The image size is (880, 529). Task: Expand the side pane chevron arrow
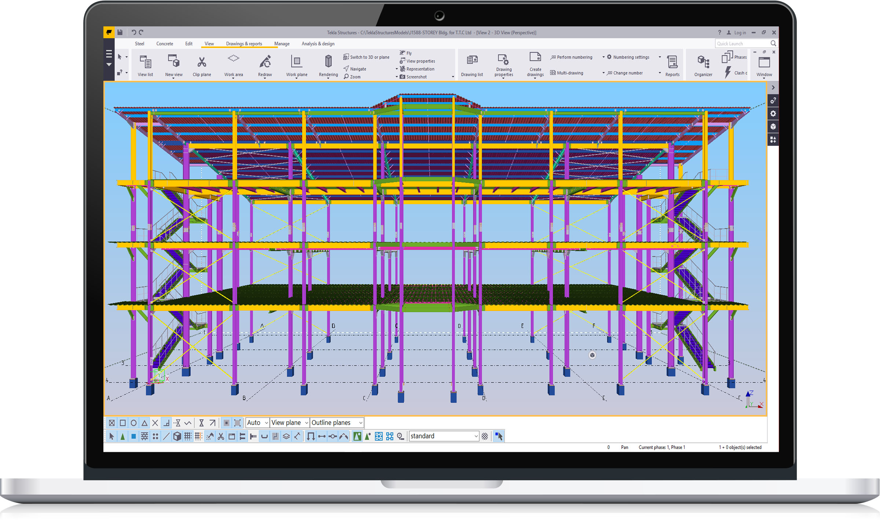tap(773, 88)
